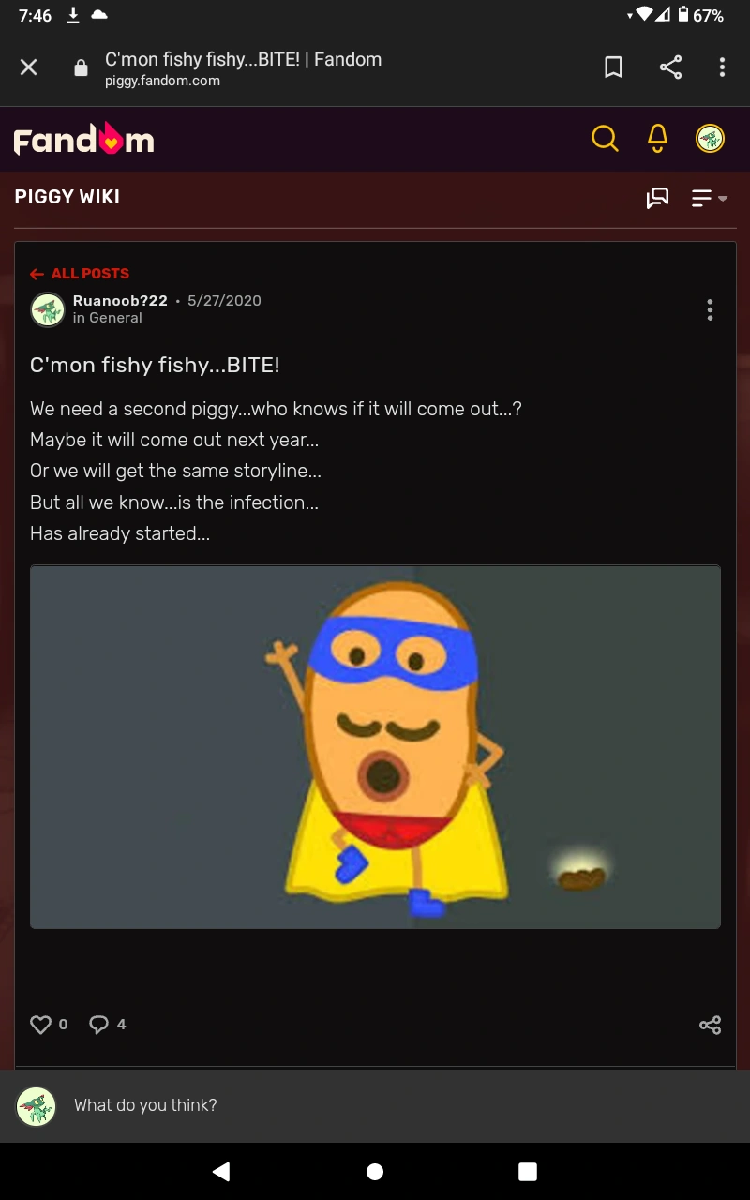The image size is (750, 1200).
Task: Expand the sort order dropdown on Piggy Wiki
Action: point(706,198)
